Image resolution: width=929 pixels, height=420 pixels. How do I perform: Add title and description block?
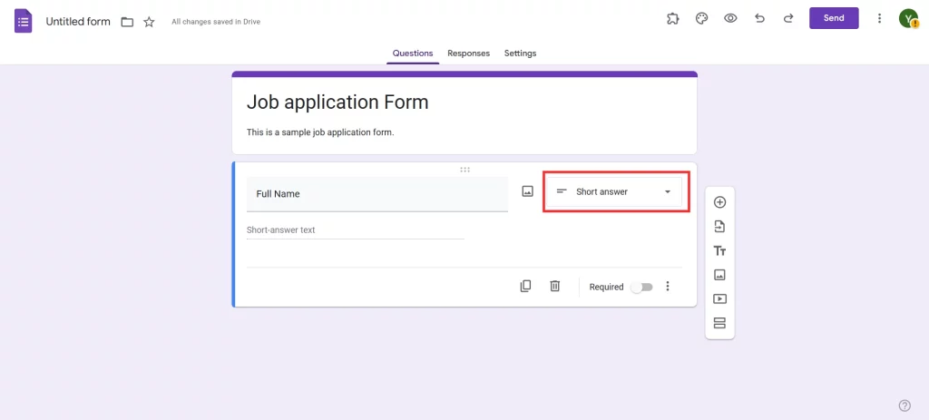tap(719, 250)
